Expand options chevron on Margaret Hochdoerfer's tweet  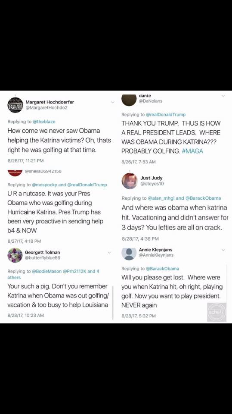(x=113, y=102)
